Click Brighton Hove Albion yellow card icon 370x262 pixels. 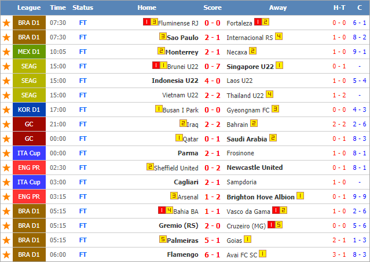tap(300, 196)
